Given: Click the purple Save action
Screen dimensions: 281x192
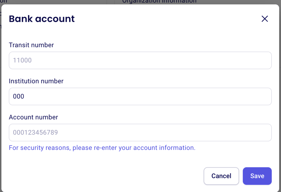Looking at the screenshot, I should [x=257, y=176].
